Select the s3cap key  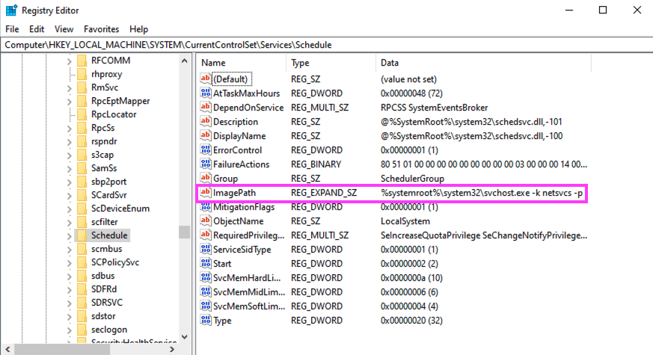(102, 155)
